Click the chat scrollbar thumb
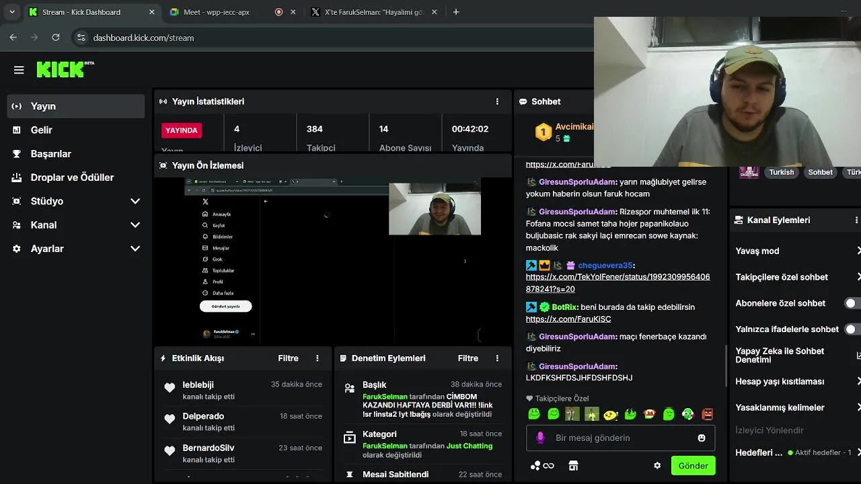Screen dimensions: 861x484 pyautogui.click(x=726, y=366)
